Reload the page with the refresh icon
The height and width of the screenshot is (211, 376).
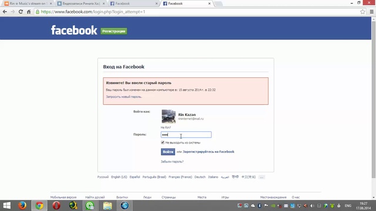tap(21, 12)
